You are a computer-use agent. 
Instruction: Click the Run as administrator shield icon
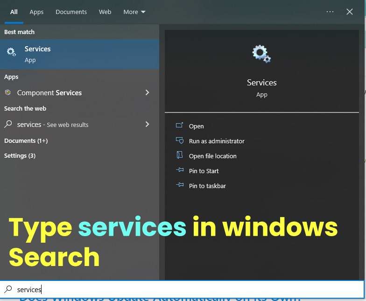(x=179, y=140)
